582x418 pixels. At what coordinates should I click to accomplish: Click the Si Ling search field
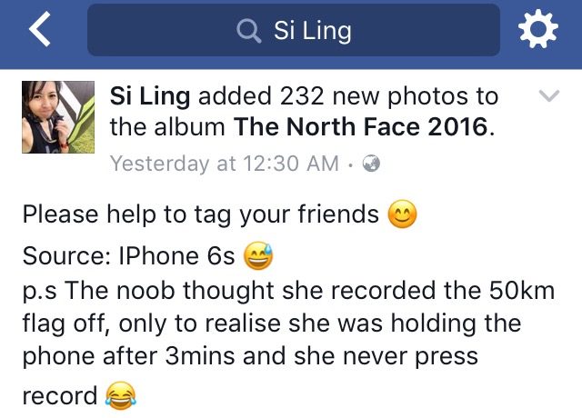tap(294, 30)
